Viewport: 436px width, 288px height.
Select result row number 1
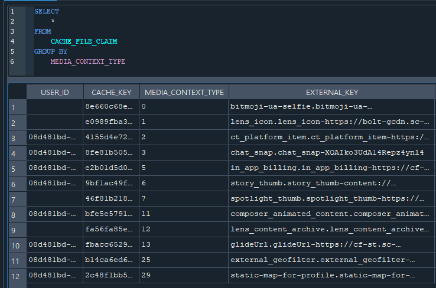tap(18, 107)
